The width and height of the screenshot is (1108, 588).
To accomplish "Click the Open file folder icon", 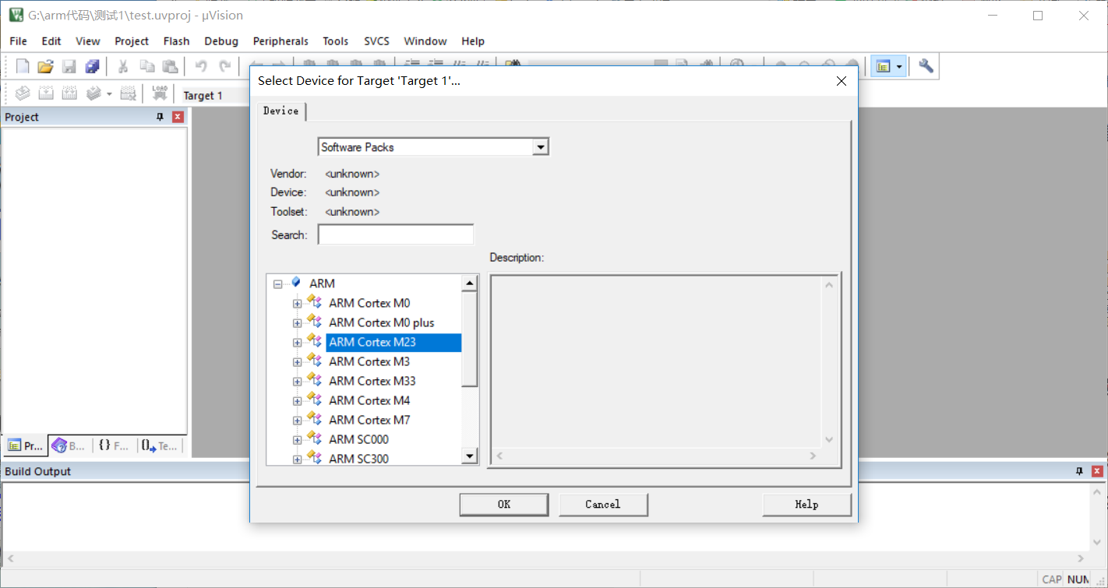I will tap(46, 67).
